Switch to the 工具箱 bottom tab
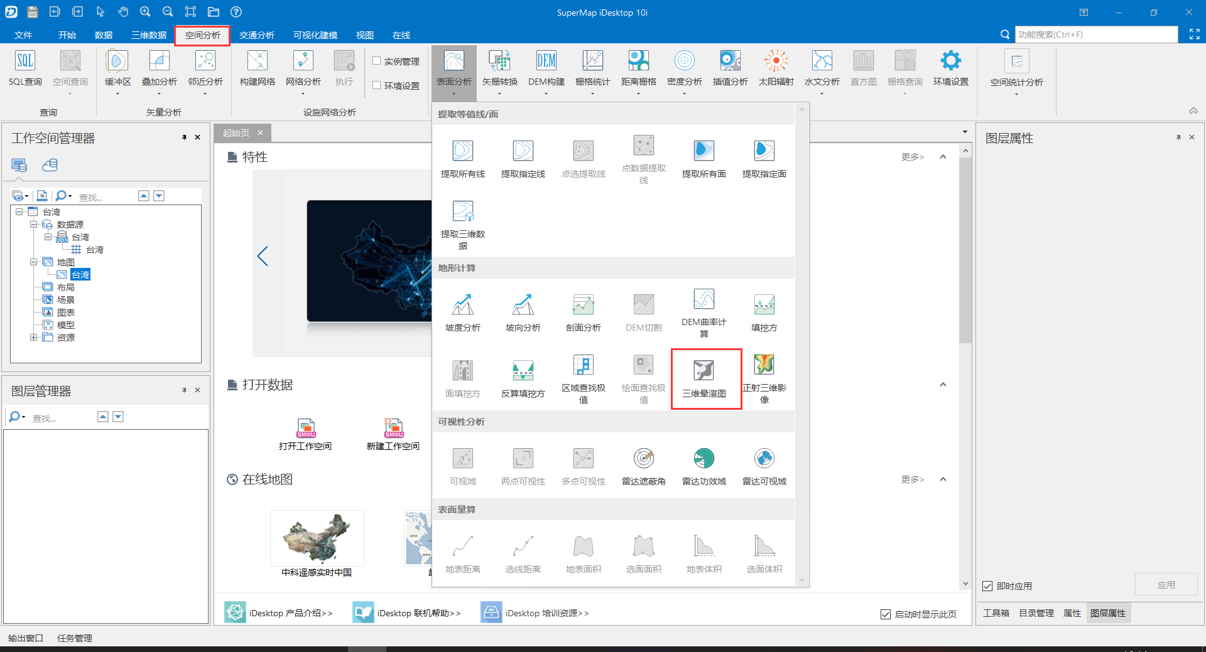This screenshot has height=652, width=1206. pos(996,613)
